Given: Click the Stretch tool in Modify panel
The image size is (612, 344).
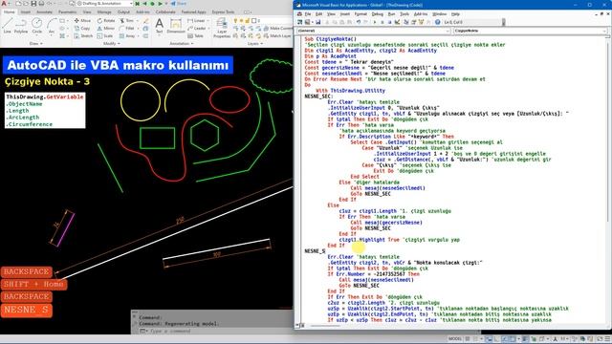Looking at the screenshot, I should tap(83, 36).
